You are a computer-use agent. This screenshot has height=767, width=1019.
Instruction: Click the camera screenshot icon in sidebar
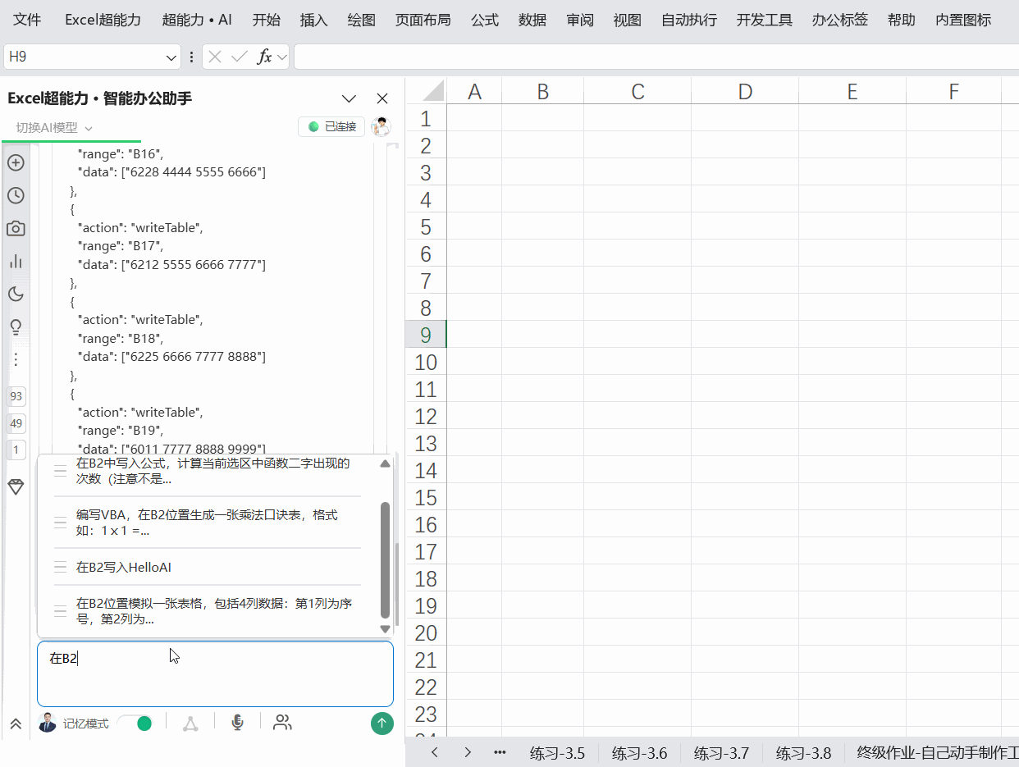[x=16, y=228]
